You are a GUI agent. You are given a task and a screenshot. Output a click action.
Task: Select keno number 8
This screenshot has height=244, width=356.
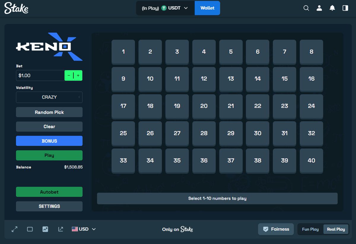tap(311, 52)
